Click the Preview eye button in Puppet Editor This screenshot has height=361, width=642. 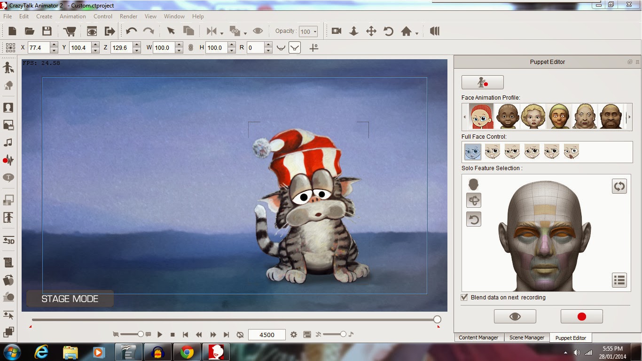coord(515,317)
